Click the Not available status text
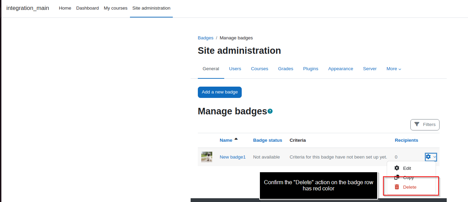Image resolution: width=468 pixels, height=202 pixels. click(266, 157)
